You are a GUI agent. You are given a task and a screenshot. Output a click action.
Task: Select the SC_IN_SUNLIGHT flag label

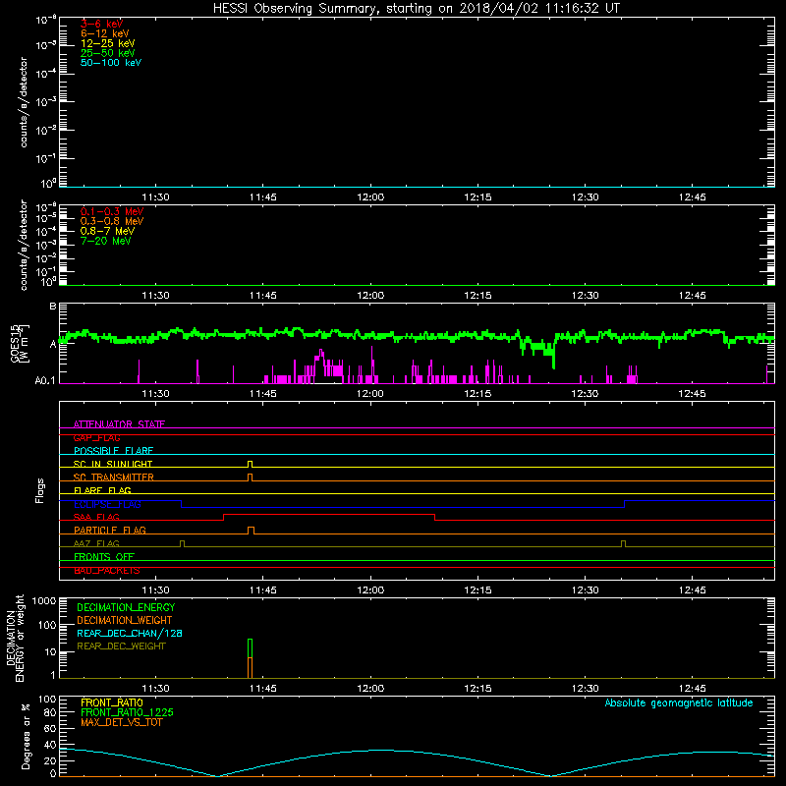point(113,464)
